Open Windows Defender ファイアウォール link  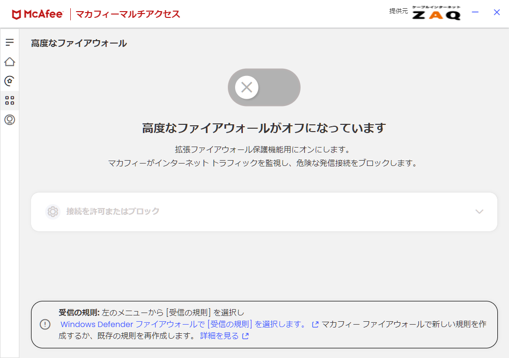[x=183, y=324]
